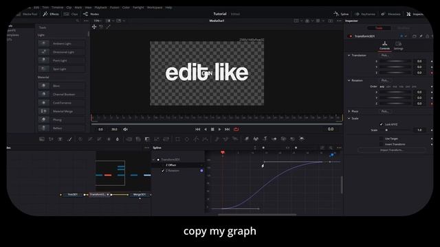Switch to Inspector Controls tab

click(x=385, y=46)
